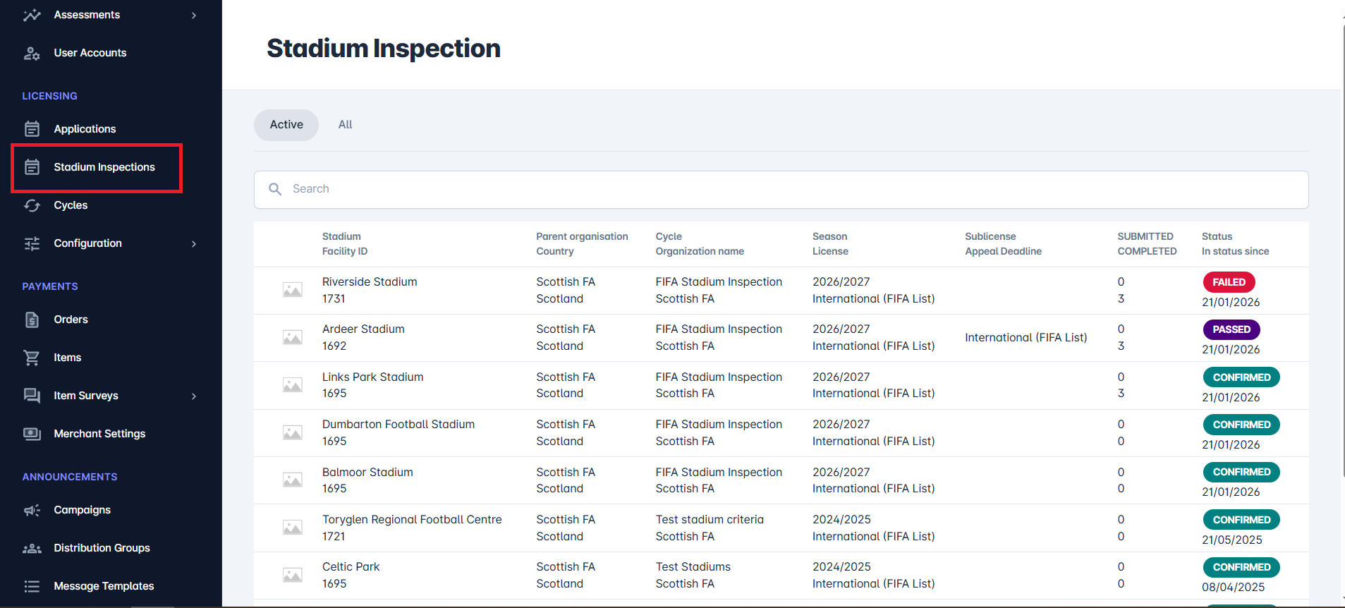Image resolution: width=1345 pixels, height=608 pixels.
Task: Click the Distribution Groups people icon
Action: (x=32, y=548)
